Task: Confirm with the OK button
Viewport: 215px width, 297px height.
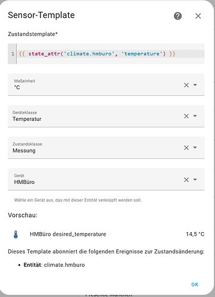Action: [195, 285]
